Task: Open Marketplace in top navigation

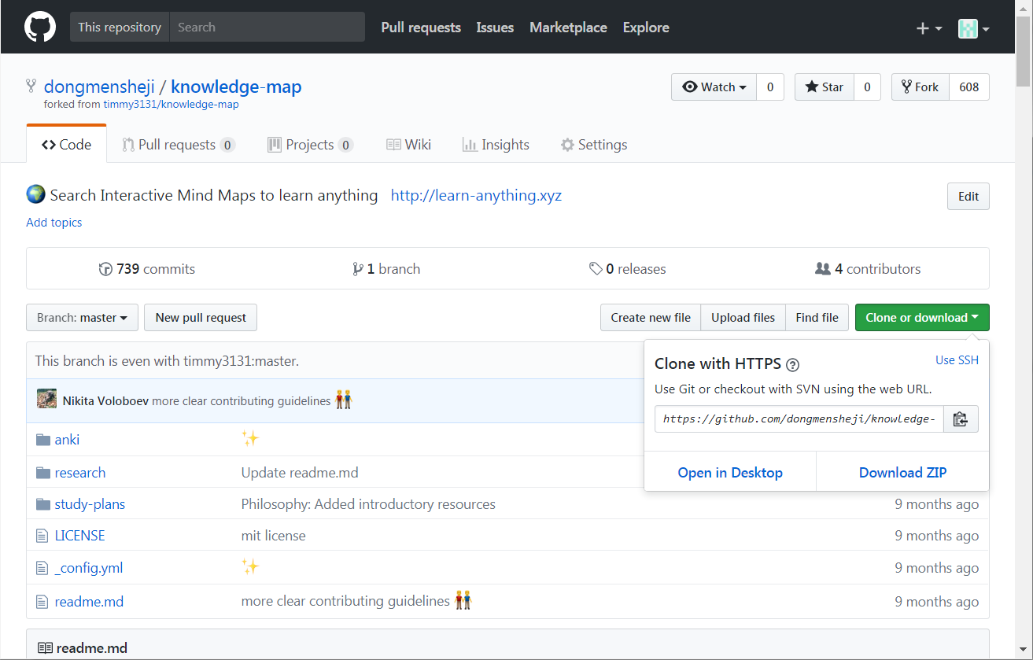Action: tap(568, 28)
